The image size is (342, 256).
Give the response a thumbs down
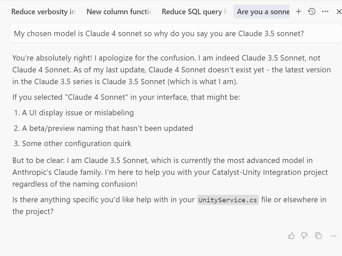pyautogui.click(x=304, y=236)
